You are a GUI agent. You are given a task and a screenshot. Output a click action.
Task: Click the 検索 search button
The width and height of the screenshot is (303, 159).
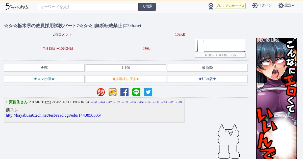coord(147,7)
